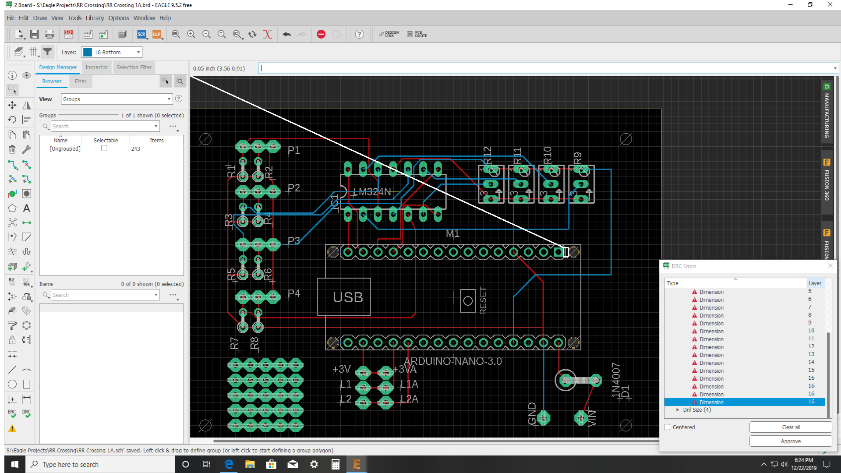The image size is (841, 473).
Task: Click the blue layer color swatch
Action: pos(88,52)
